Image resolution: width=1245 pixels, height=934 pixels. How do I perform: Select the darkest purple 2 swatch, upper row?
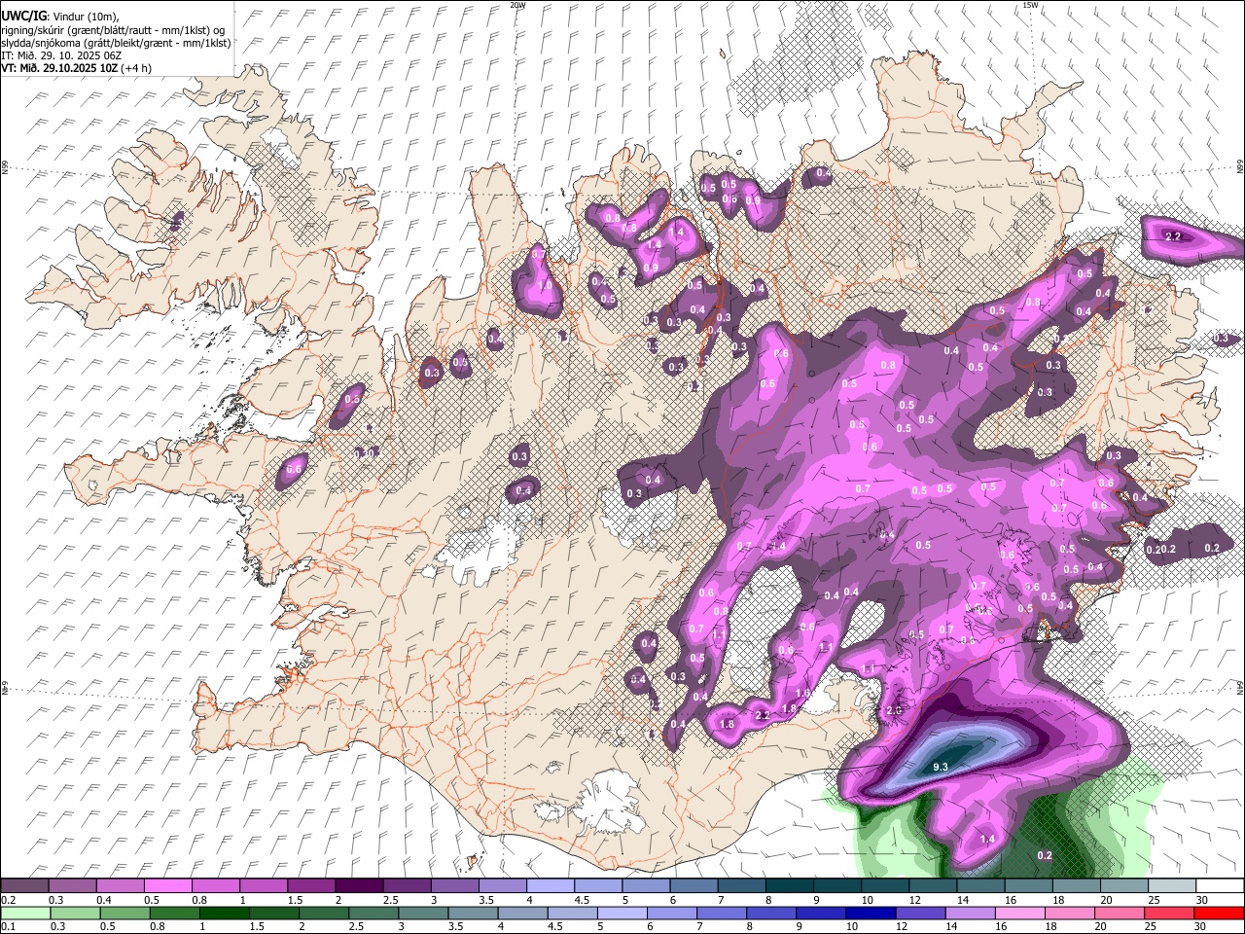pyautogui.click(x=358, y=886)
